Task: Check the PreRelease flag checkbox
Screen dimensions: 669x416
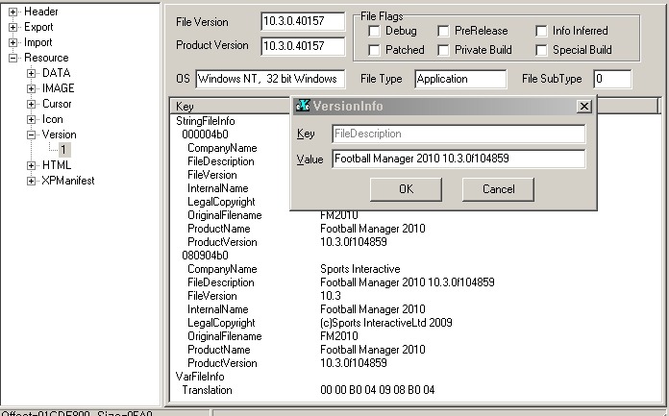Action: click(443, 31)
